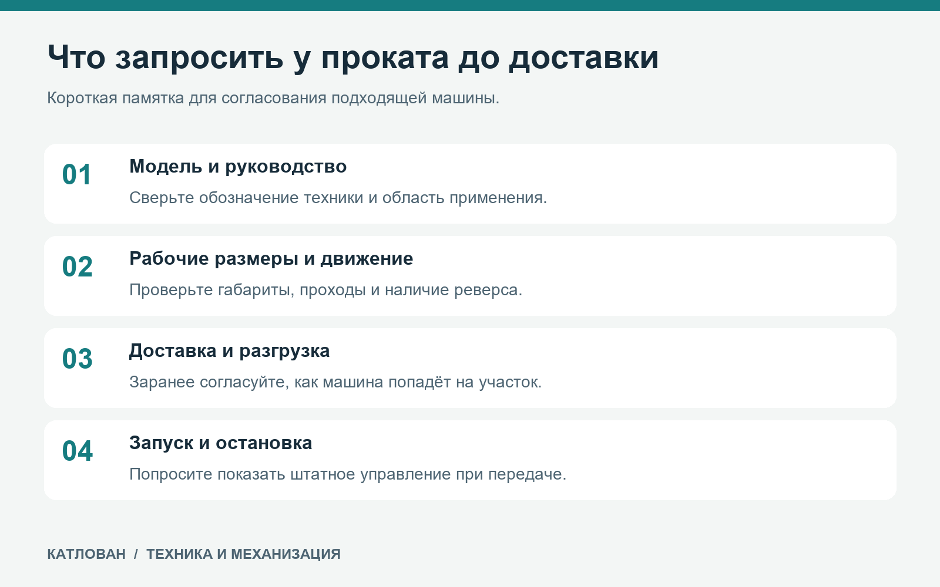Click the number "01"
The width and height of the screenshot is (940, 587).
point(77,175)
